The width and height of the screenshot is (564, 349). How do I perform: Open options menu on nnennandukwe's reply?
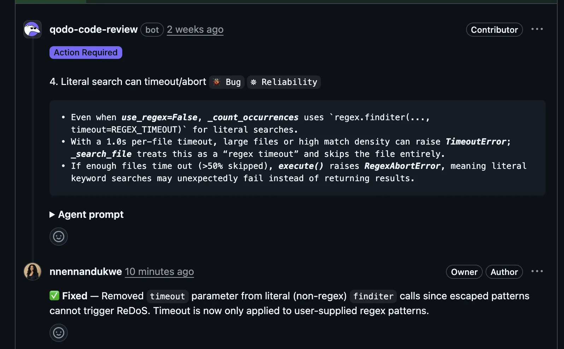537,271
